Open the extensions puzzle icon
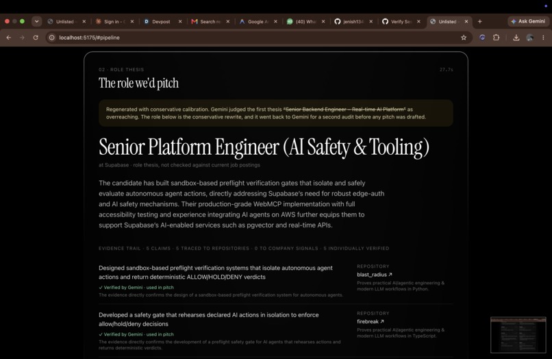Image resolution: width=552 pixels, height=359 pixels. (x=496, y=38)
